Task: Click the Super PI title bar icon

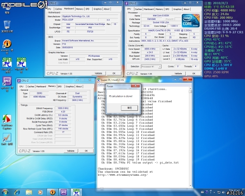Action: pyautogui.click(x=98, y=80)
